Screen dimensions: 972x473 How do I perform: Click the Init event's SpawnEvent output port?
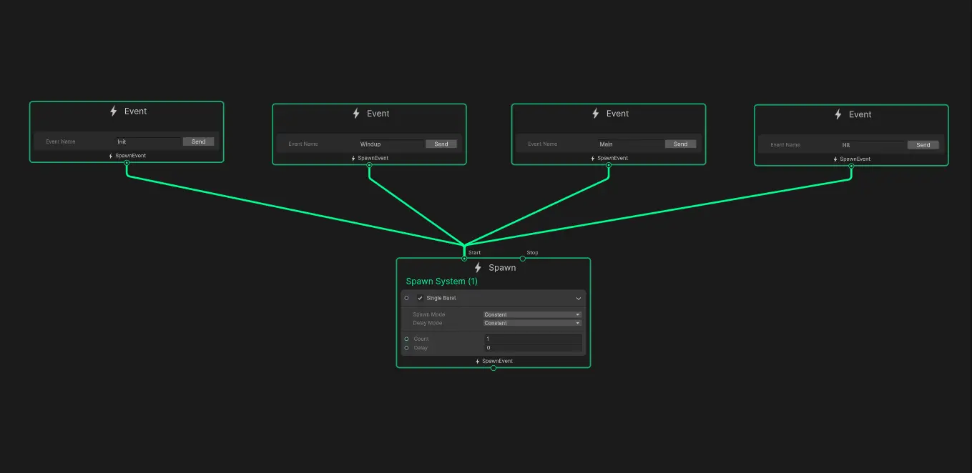point(127,163)
